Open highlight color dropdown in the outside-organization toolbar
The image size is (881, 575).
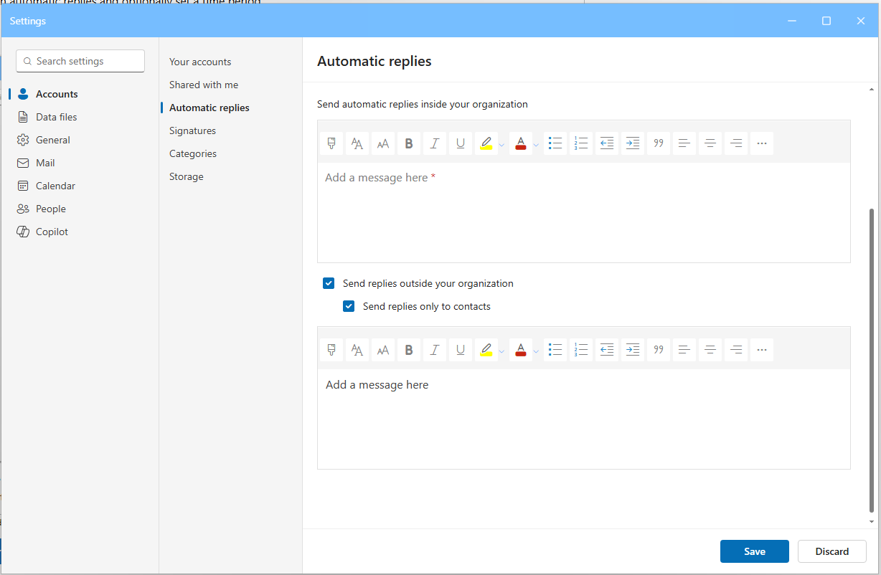pos(501,351)
